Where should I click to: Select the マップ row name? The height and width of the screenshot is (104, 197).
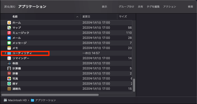pos(17,28)
